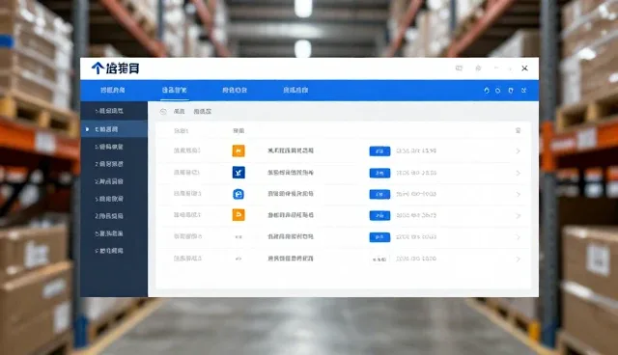
Task: Click the blue badge button in the second row
Action: [x=379, y=173]
